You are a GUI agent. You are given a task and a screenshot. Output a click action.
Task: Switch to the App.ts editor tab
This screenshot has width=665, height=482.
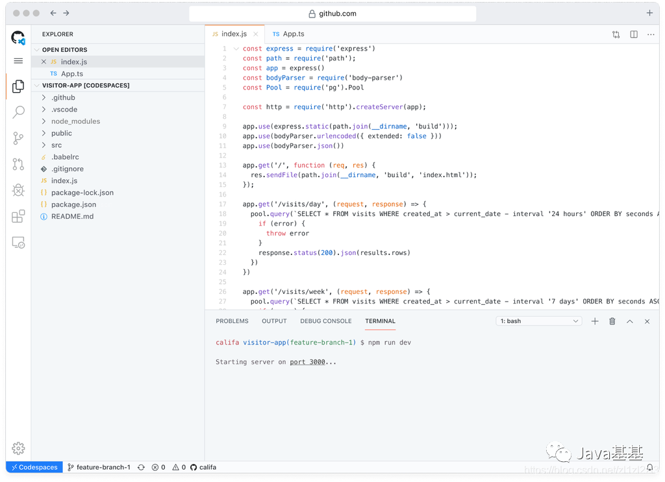[288, 34]
